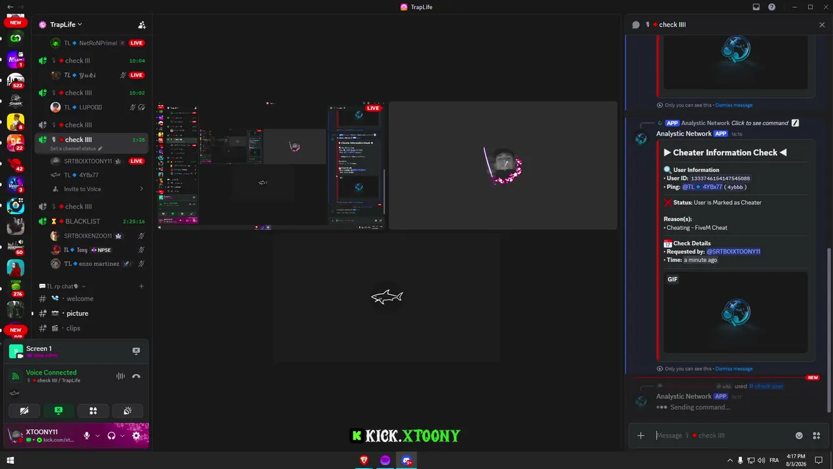Open the green G server icon
The width and height of the screenshot is (833, 469).
pyautogui.click(x=16, y=38)
